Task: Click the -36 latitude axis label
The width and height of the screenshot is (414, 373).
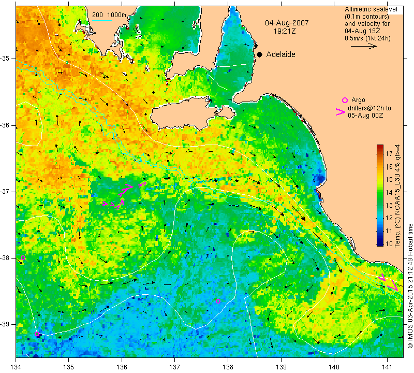Action: click(6, 125)
